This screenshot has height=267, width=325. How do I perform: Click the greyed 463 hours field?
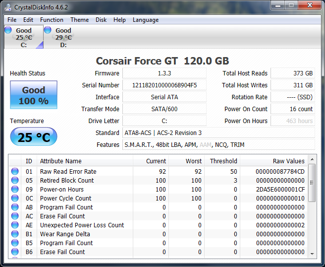(293, 121)
